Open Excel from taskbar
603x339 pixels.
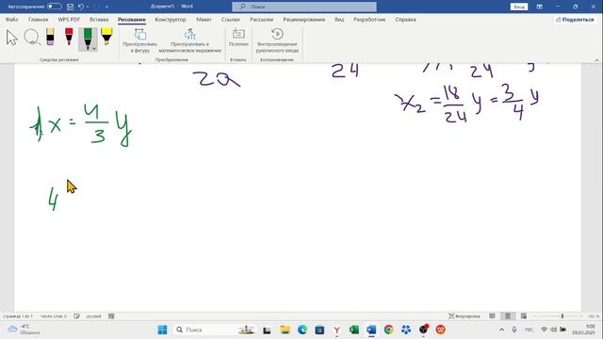click(354, 330)
